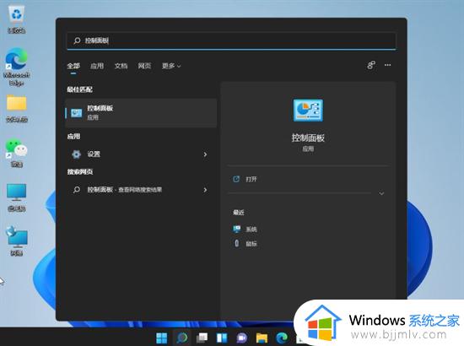This screenshot has width=464, height=346.
Task: Open the This PC monitor desktop icon
Action: pos(17,197)
